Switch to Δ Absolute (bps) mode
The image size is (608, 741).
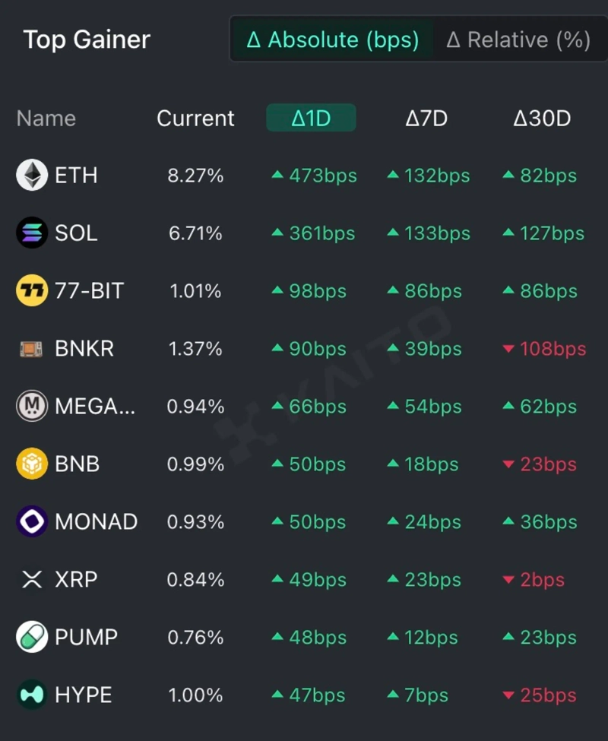coord(333,40)
